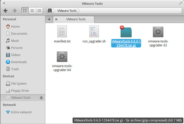
Task: Close the window with the X button
Action: [x=4, y=3]
